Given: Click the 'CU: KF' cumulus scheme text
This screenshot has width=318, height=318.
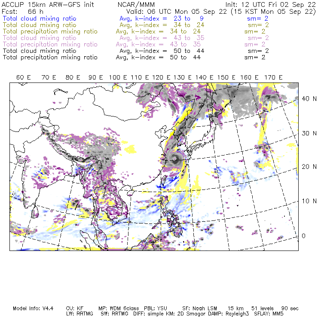Looking at the screenshot, I should [75, 309].
